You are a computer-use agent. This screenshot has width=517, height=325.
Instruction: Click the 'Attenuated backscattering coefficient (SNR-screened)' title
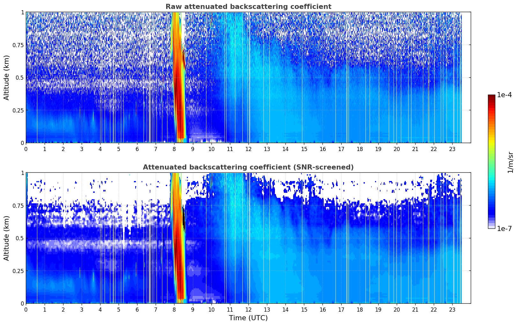(248, 167)
